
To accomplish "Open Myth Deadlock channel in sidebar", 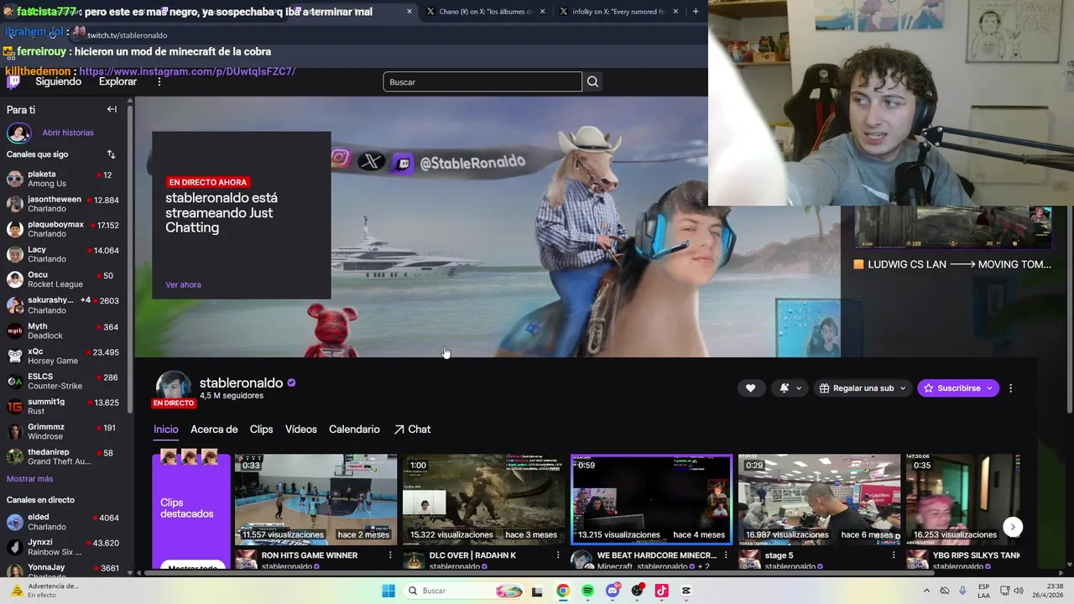I will (x=64, y=331).
